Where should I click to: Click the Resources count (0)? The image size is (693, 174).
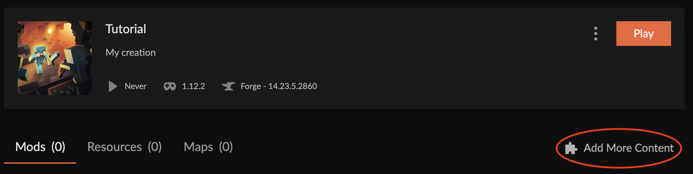click(155, 147)
